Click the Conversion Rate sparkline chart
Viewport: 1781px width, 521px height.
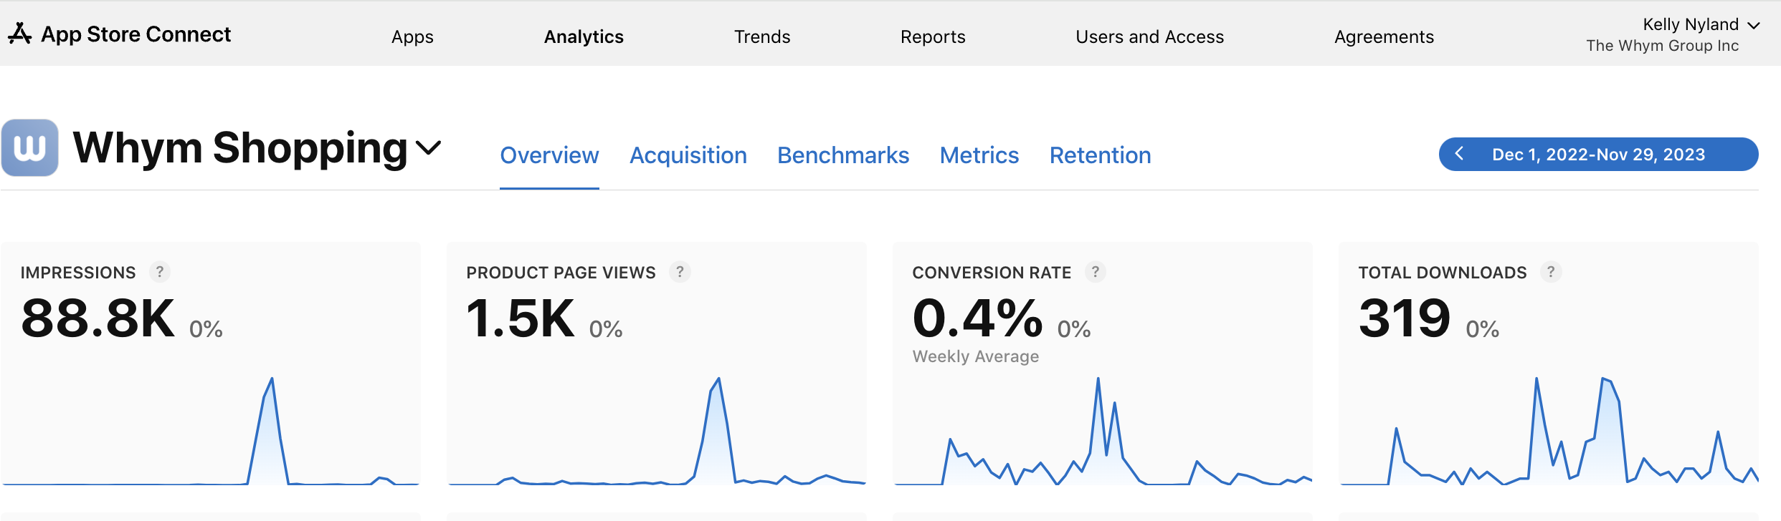(x=1103, y=431)
